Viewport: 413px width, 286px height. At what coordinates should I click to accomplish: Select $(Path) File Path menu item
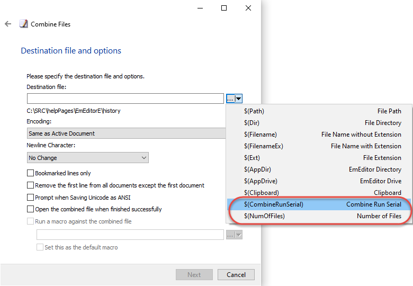click(319, 111)
